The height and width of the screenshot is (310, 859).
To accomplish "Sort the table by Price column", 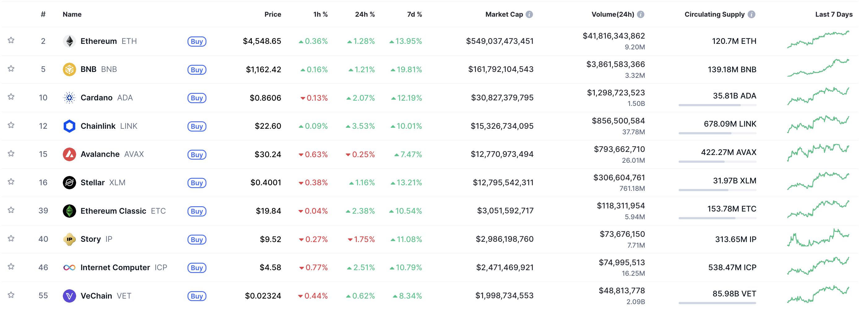I will pos(272,14).
